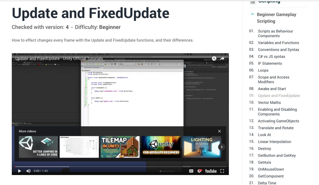
Task: Open the video settings gear
Action: 200,171
